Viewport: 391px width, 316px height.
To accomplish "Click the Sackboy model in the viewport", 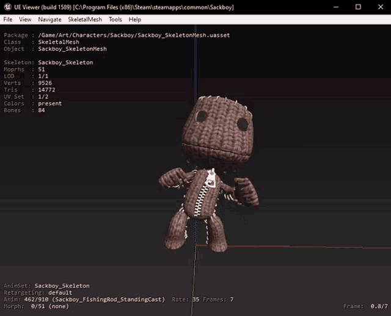I will click(x=210, y=173).
